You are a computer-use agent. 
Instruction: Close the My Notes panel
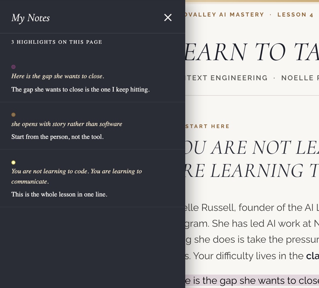pos(168,18)
